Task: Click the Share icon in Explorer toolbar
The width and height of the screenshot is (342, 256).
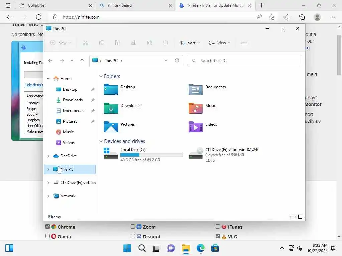Action: (x=150, y=43)
